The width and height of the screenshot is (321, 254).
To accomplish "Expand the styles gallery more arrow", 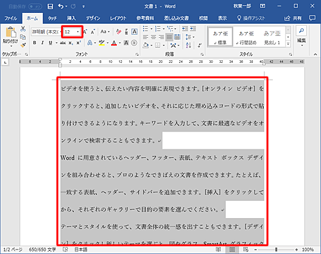I will (x=288, y=44).
